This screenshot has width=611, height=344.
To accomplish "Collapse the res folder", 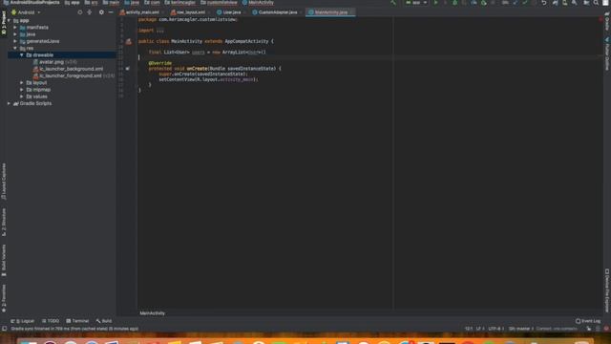I will coord(15,49).
